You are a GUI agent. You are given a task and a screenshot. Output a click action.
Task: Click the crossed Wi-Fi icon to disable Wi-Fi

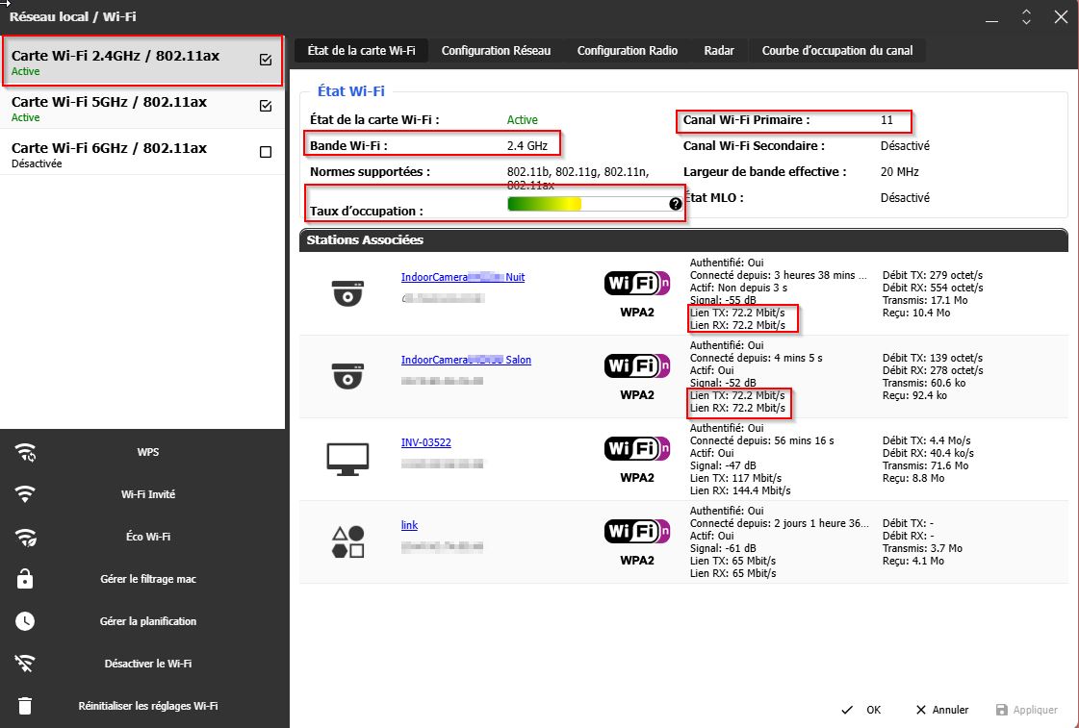click(x=25, y=664)
